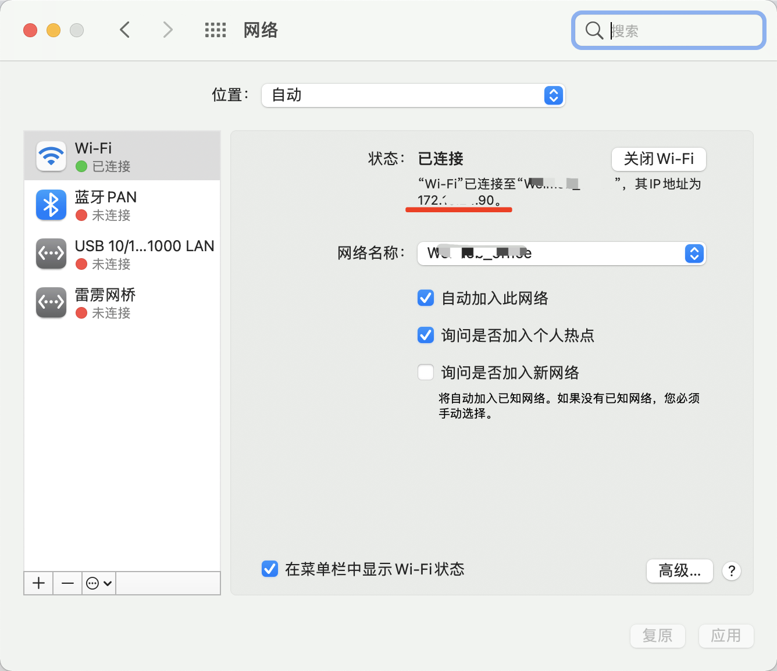This screenshot has height=671, width=777.
Task: Go back with the left arrow
Action: click(x=124, y=30)
